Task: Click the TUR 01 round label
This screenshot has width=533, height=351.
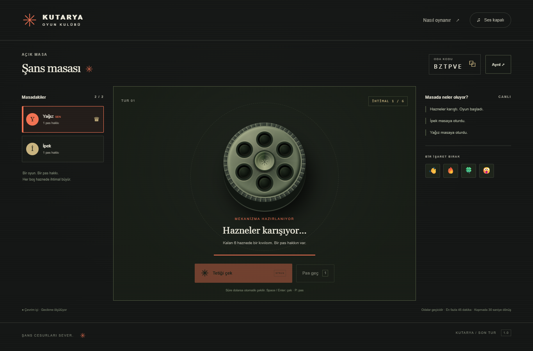Action: (128, 101)
